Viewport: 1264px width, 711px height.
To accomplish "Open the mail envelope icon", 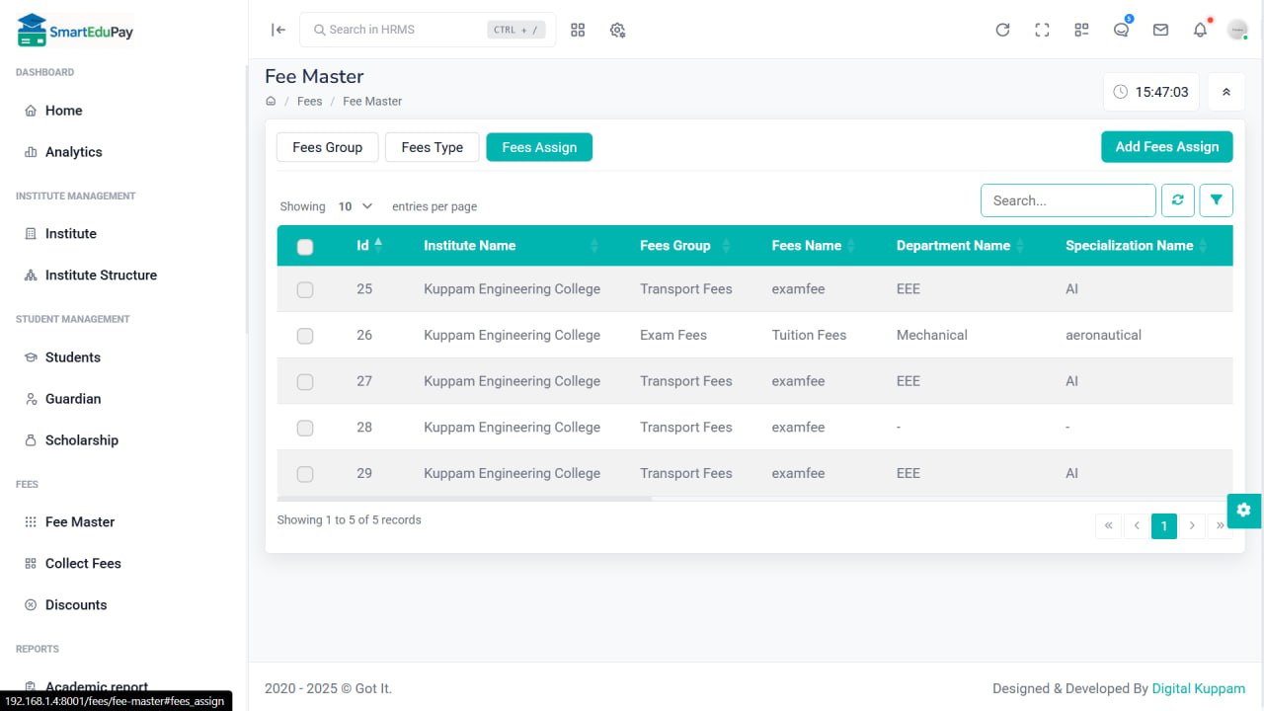I will click(x=1160, y=30).
